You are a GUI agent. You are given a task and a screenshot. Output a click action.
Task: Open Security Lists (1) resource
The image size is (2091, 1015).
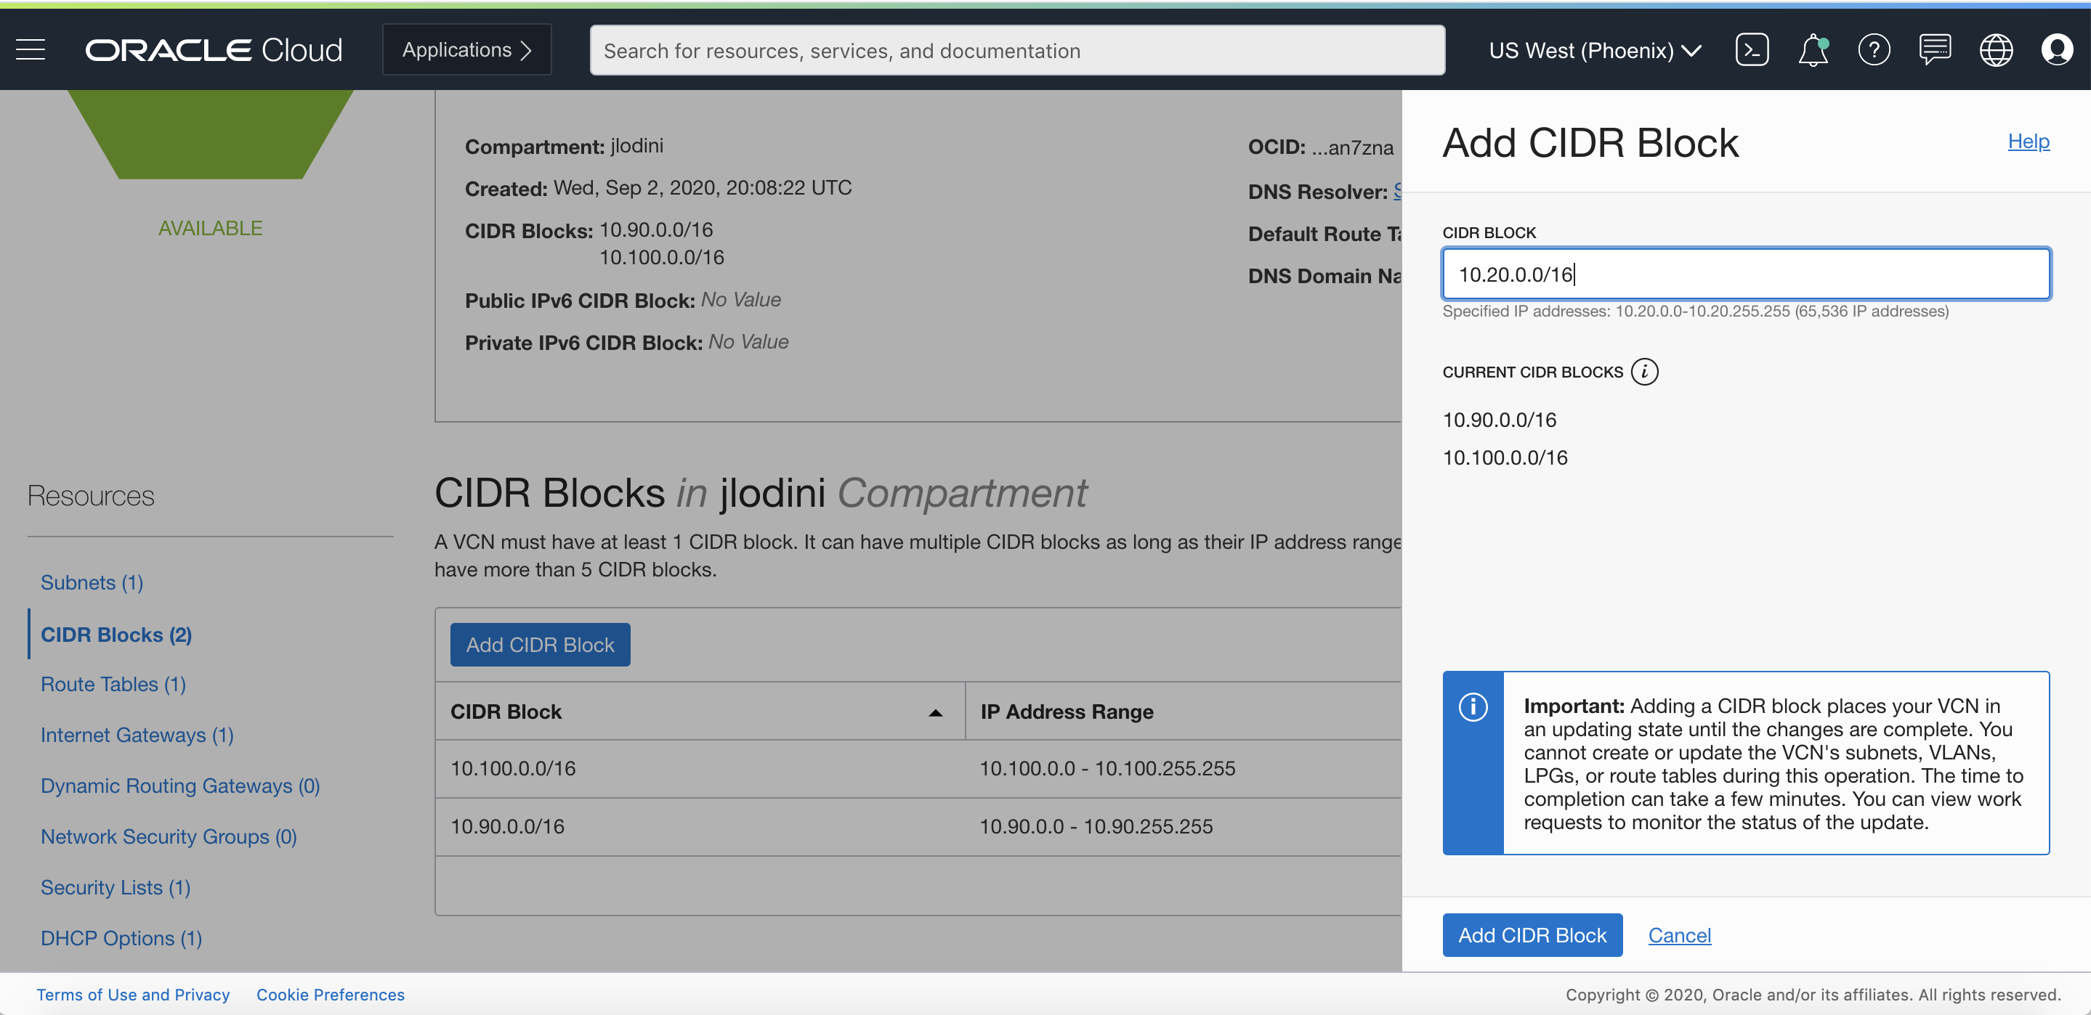116,886
